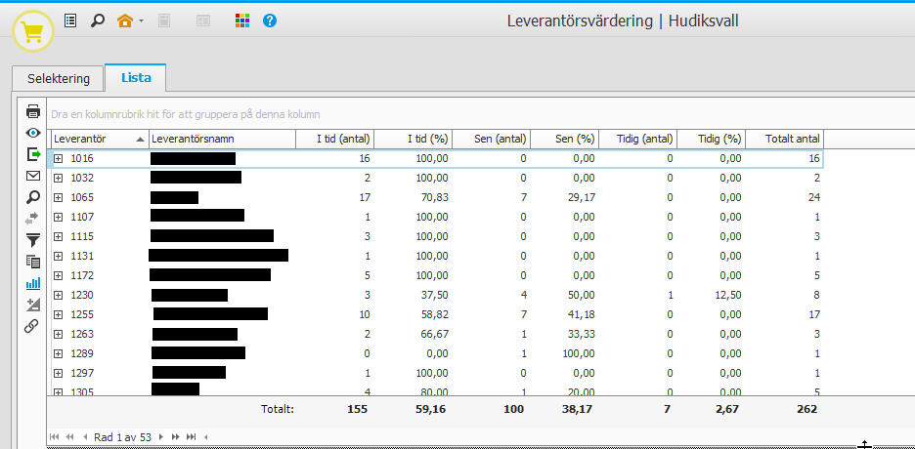Sort by the Leverantör column header

(x=93, y=139)
